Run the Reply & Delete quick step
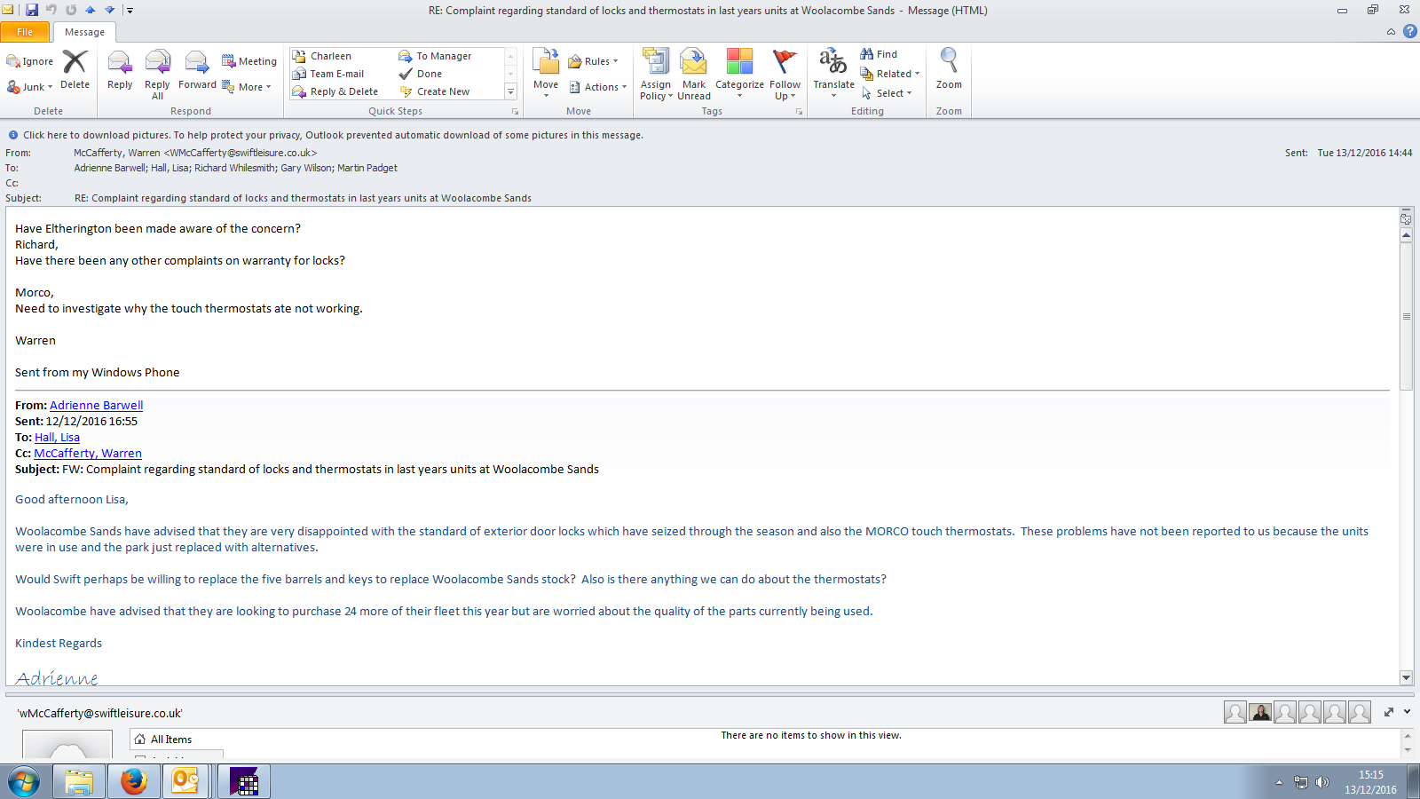 point(335,91)
